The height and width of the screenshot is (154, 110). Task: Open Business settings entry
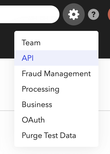(56, 104)
